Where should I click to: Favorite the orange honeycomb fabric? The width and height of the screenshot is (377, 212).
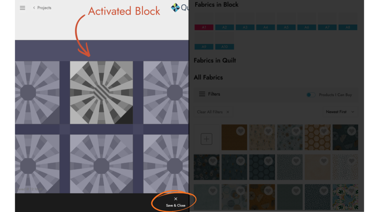pos(324,131)
